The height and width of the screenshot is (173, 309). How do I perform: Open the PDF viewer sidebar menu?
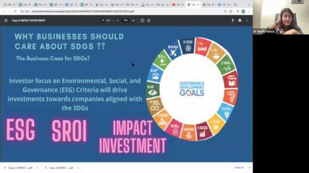(6, 20)
